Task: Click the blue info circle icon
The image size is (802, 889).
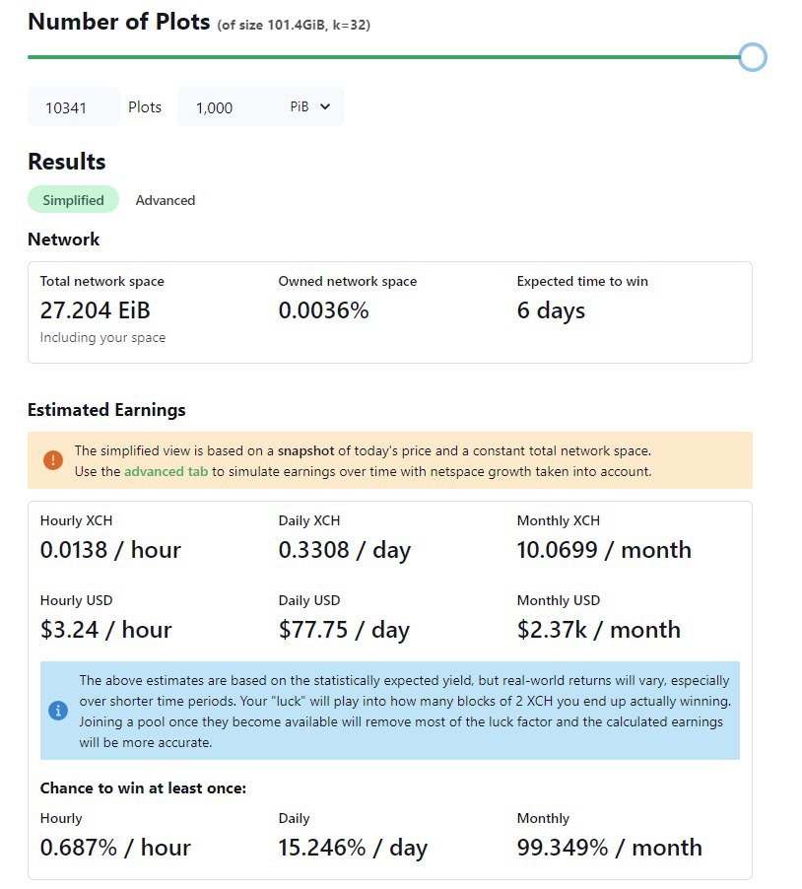Action: pyautogui.click(x=58, y=711)
